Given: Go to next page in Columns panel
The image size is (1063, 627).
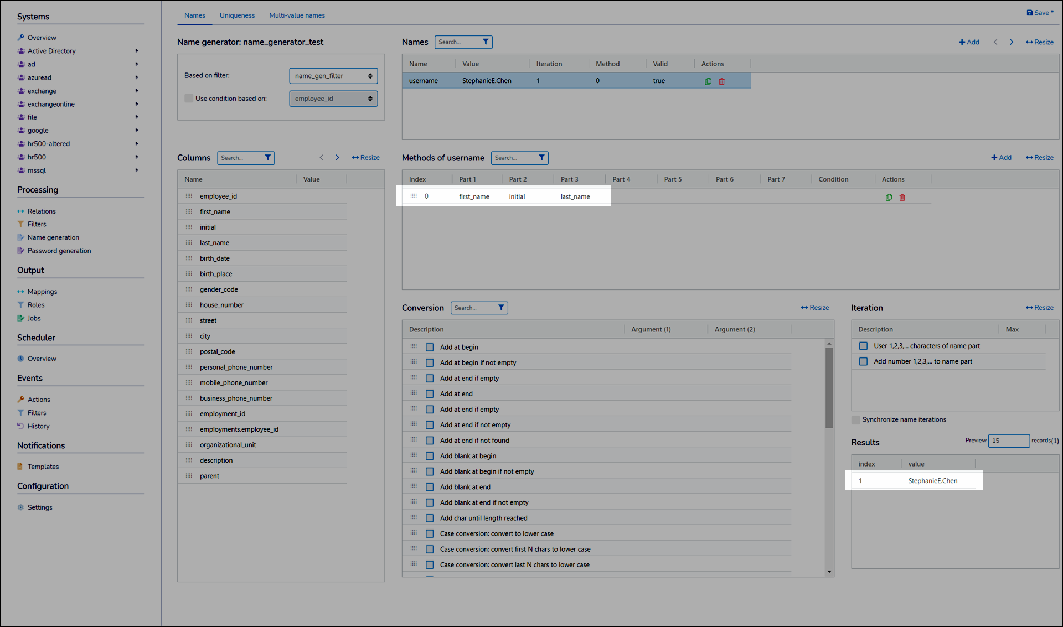Looking at the screenshot, I should 337,158.
